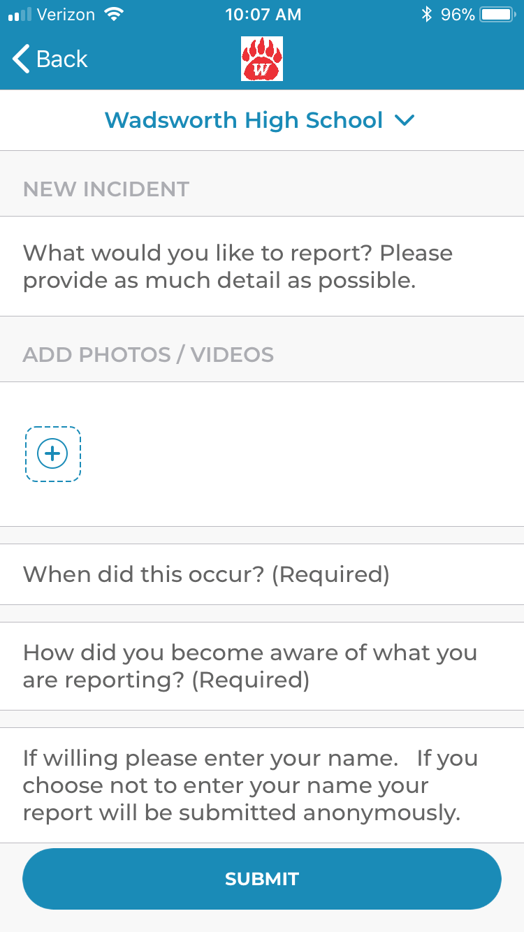Tap the Bluetooth status icon
This screenshot has width=524, height=932.
tap(426, 14)
